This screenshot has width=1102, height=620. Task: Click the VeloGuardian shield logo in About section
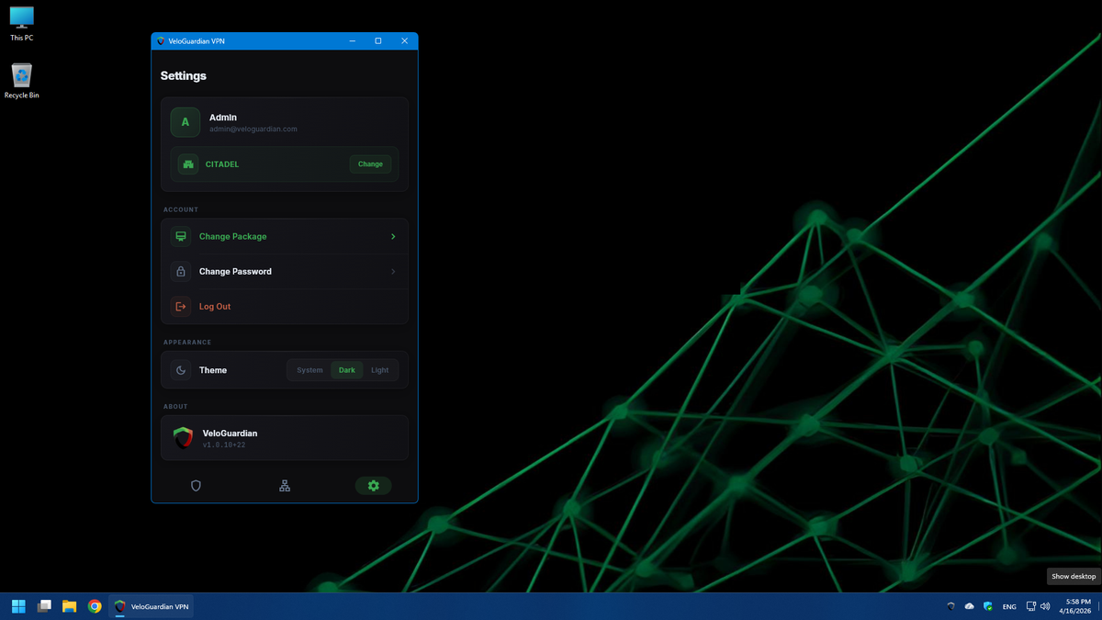(183, 438)
